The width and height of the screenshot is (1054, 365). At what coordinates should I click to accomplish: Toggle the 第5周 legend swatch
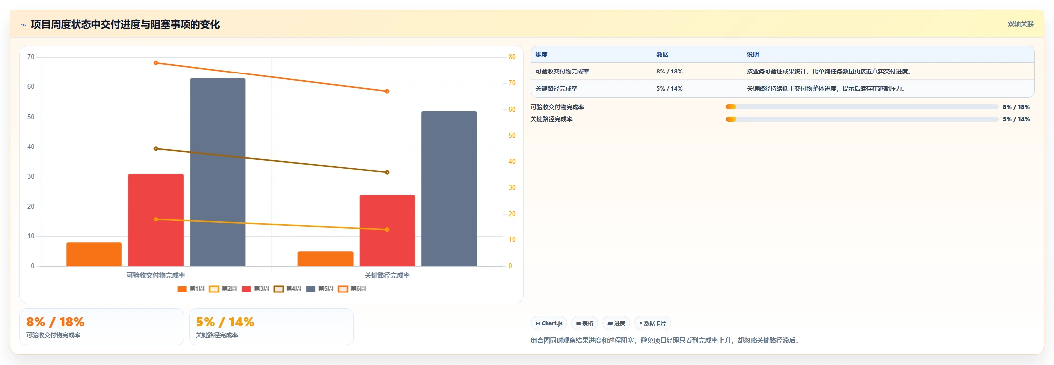(x=311, y=289)
